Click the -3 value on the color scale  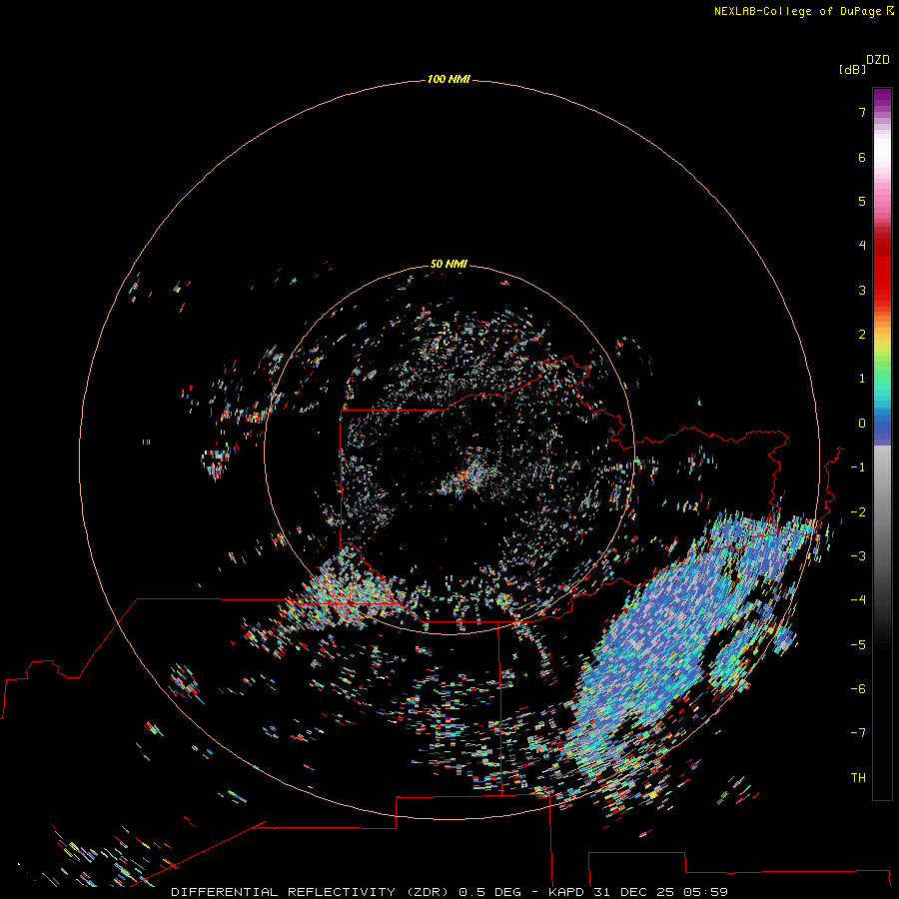pos(858,556)
